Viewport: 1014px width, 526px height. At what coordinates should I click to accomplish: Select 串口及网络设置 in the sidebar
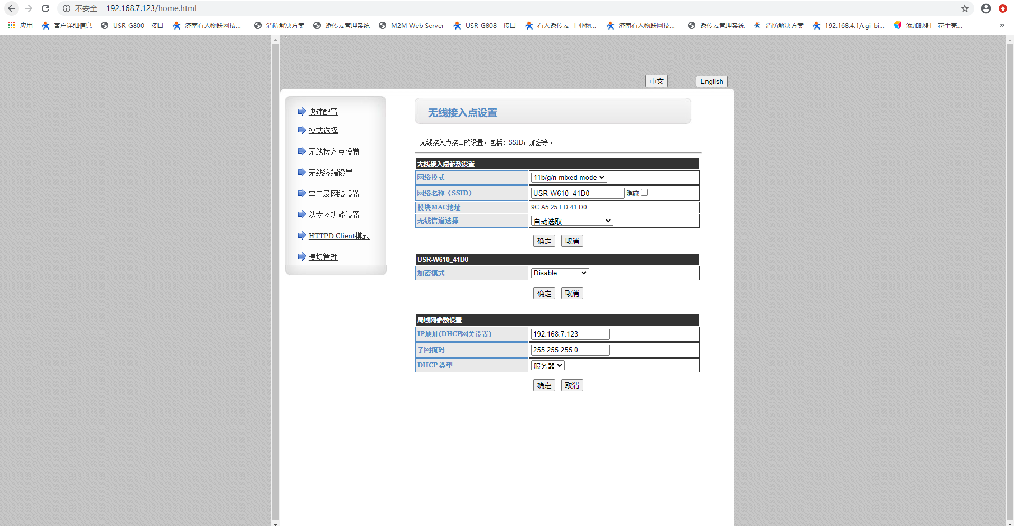(334, 194)
